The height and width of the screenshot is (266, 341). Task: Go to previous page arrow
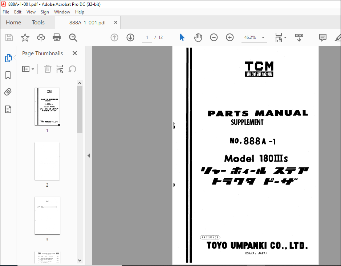(114, 37)
